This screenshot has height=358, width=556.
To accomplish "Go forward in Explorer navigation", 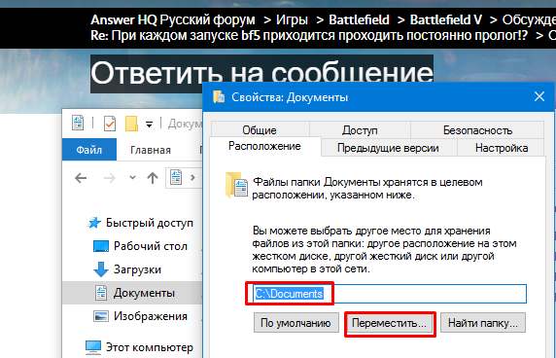I will (110, 178).
